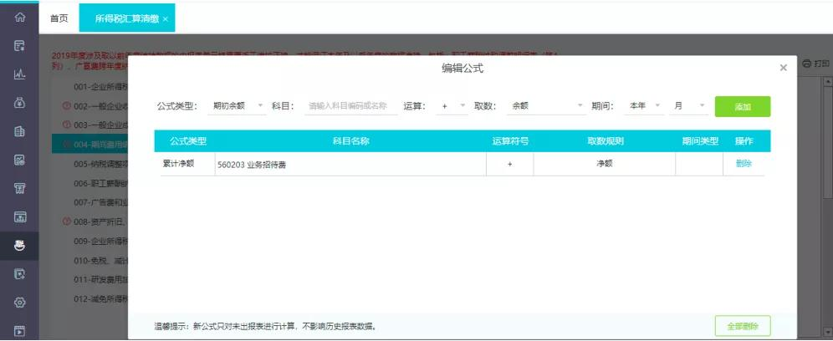Viewport: 833px width, 341px height.
Task: Select the 003-一般企业 tree row
Action: click(90, 125)
